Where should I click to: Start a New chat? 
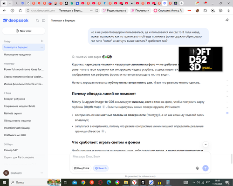24,31
